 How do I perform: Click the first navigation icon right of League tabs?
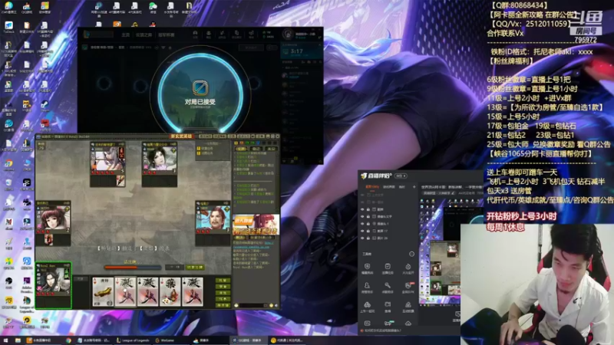coord(195,34)
